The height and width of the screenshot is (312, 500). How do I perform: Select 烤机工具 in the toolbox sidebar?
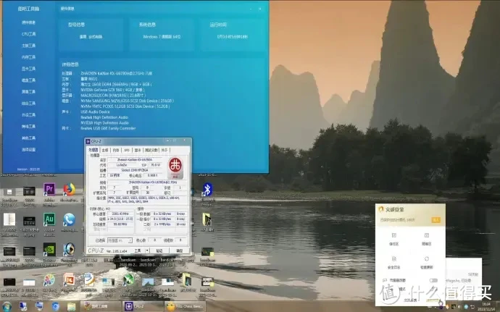pyautogui.click(x=28, y=126)
